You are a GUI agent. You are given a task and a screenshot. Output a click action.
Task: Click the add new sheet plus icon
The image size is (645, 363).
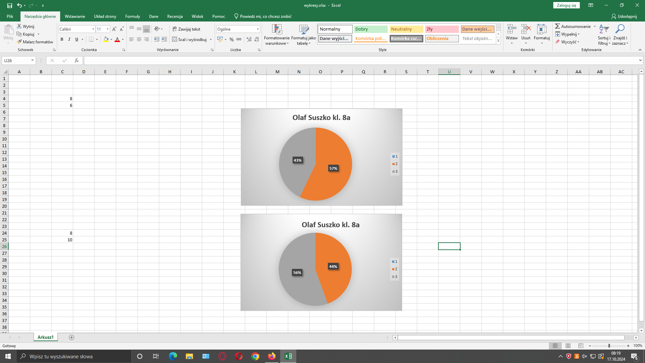click(71, 337)
